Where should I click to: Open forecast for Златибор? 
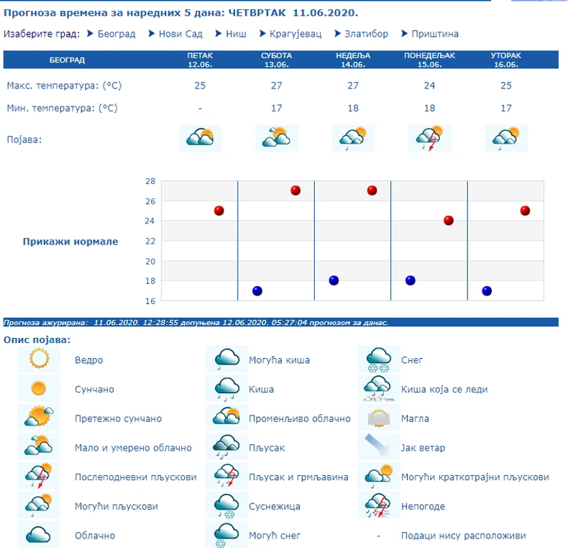pyautogui.click(x=365, y=34)
